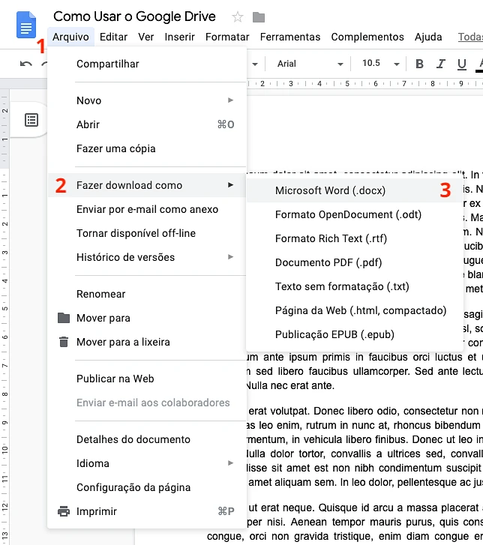The height and width of the screenshot is (545, 483).
Task: Open the 10.5 font size dropdown
Action: pos(380,64)
